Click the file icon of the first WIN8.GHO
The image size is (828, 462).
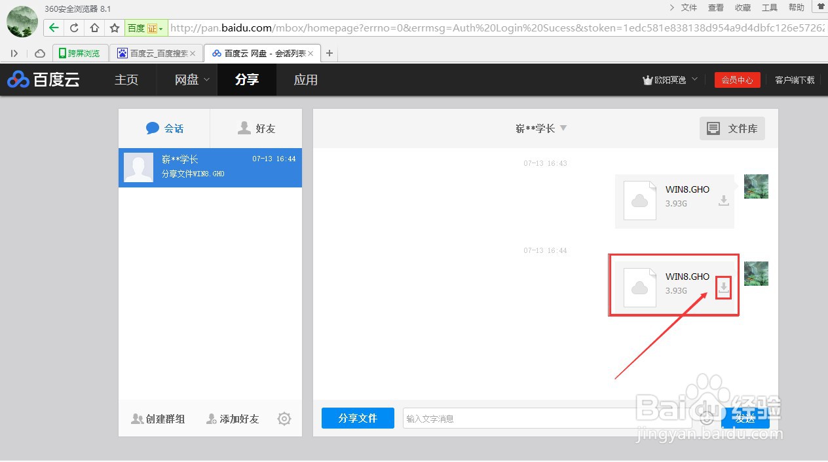pyautogui.click(x=640, y=201)
